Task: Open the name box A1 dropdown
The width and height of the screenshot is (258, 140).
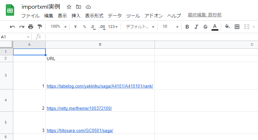Action: [x=28, y=37]
